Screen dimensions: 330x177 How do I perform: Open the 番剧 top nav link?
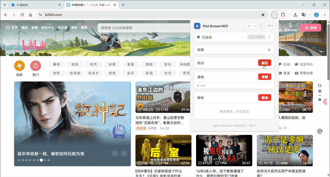(24, 27)
